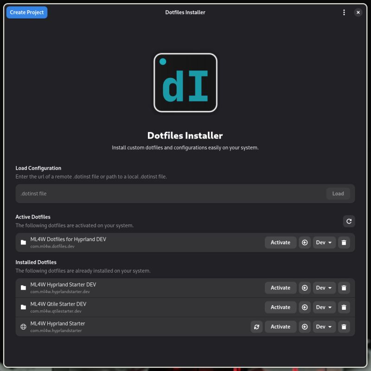
Task: Activate the ML4W Hyprland Starter dotfiles
Action: (280, 326)
